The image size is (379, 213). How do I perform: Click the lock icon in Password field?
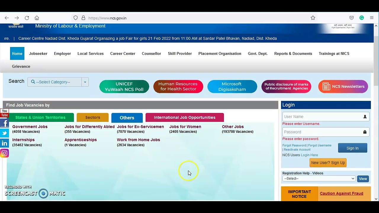click(x=365, y=132)
